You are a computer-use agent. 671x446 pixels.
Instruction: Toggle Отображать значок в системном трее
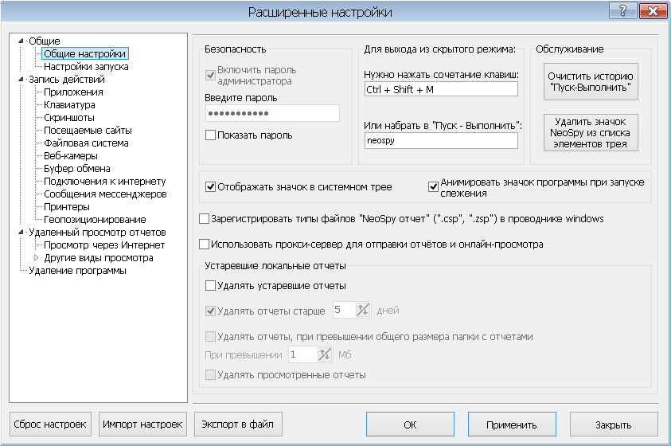click(x=211, y=187)
